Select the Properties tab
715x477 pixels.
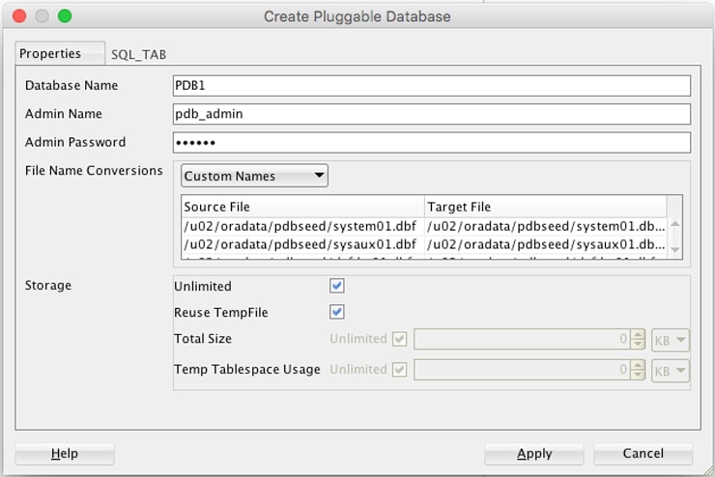[x=50, y=54]
